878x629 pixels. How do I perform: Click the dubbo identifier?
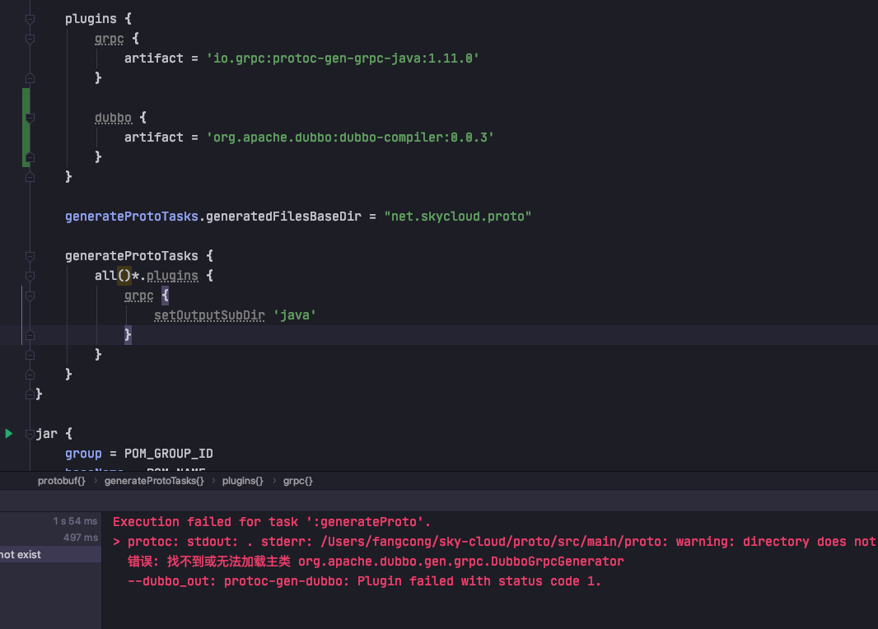tap(113, 118)
